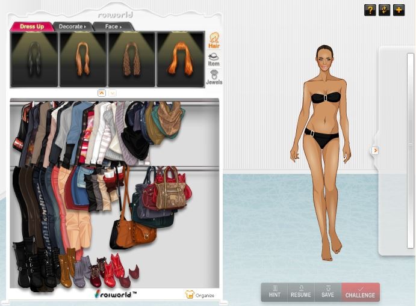Screen dimensions: 416x306
Task: Select the black long hair style
Action: coord(34,60)
